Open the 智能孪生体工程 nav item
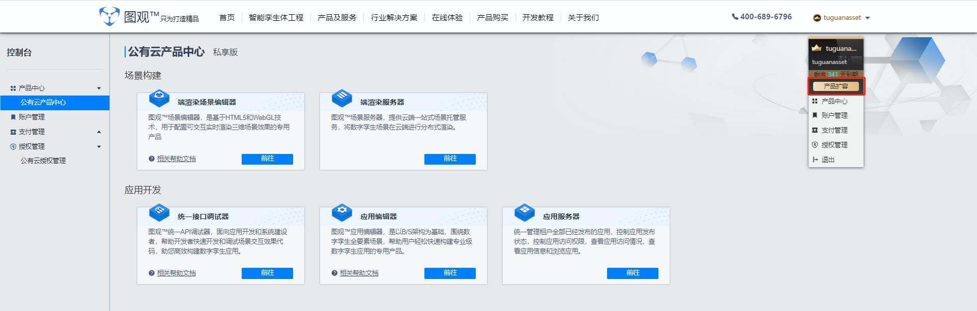Screen dimensions: 977x311 pyautogui.click(x=276, y=18)
